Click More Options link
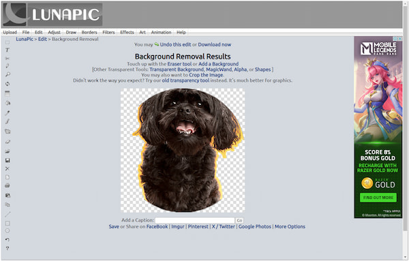 (x=290, y=226)
